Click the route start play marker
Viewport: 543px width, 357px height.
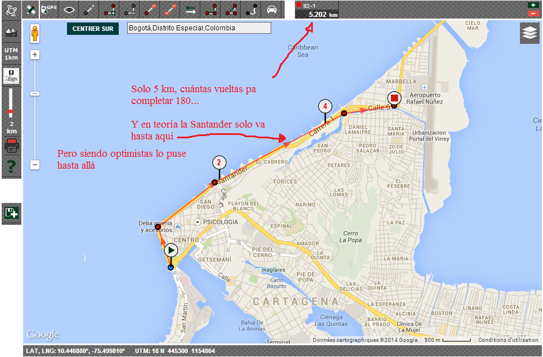171,250
